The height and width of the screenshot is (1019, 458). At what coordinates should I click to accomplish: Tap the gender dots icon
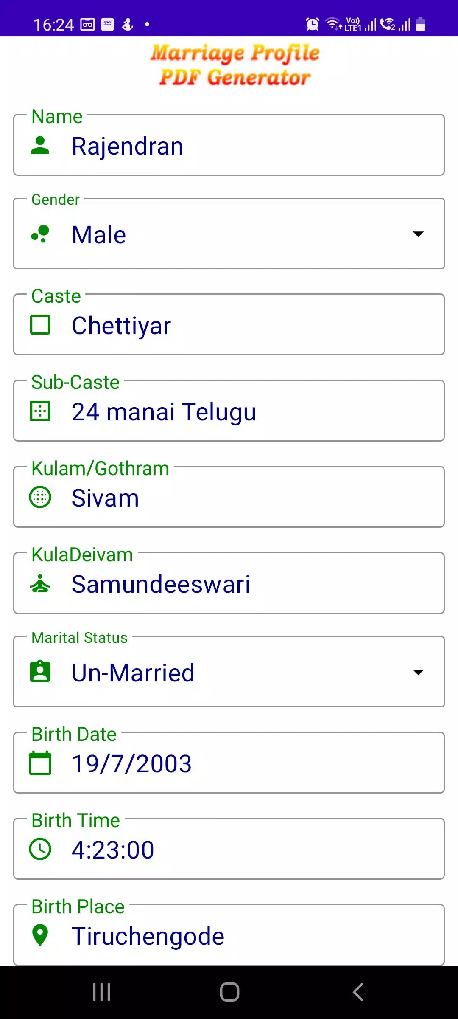point(40,234)
